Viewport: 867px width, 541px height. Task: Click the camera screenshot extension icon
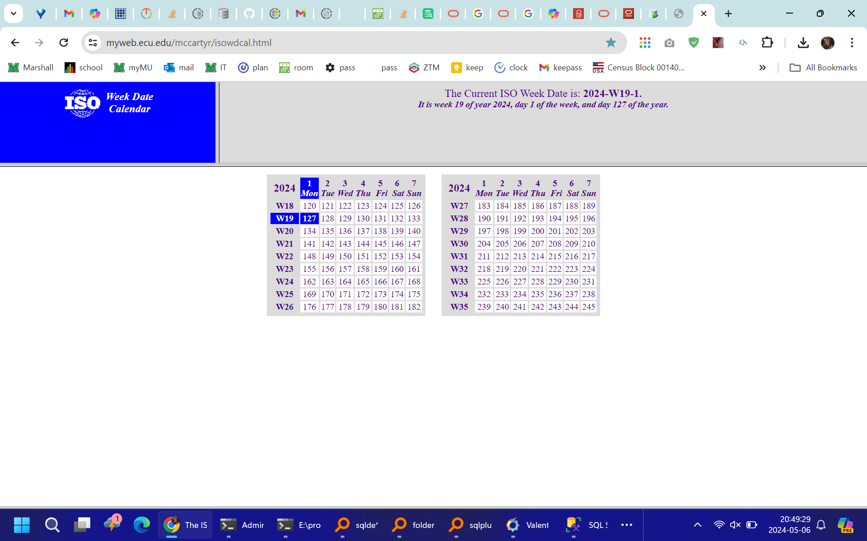tap(669, 42)
